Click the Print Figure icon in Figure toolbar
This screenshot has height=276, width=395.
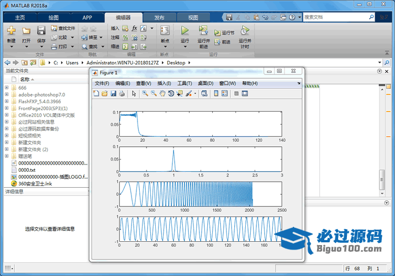tap(122, 94)
